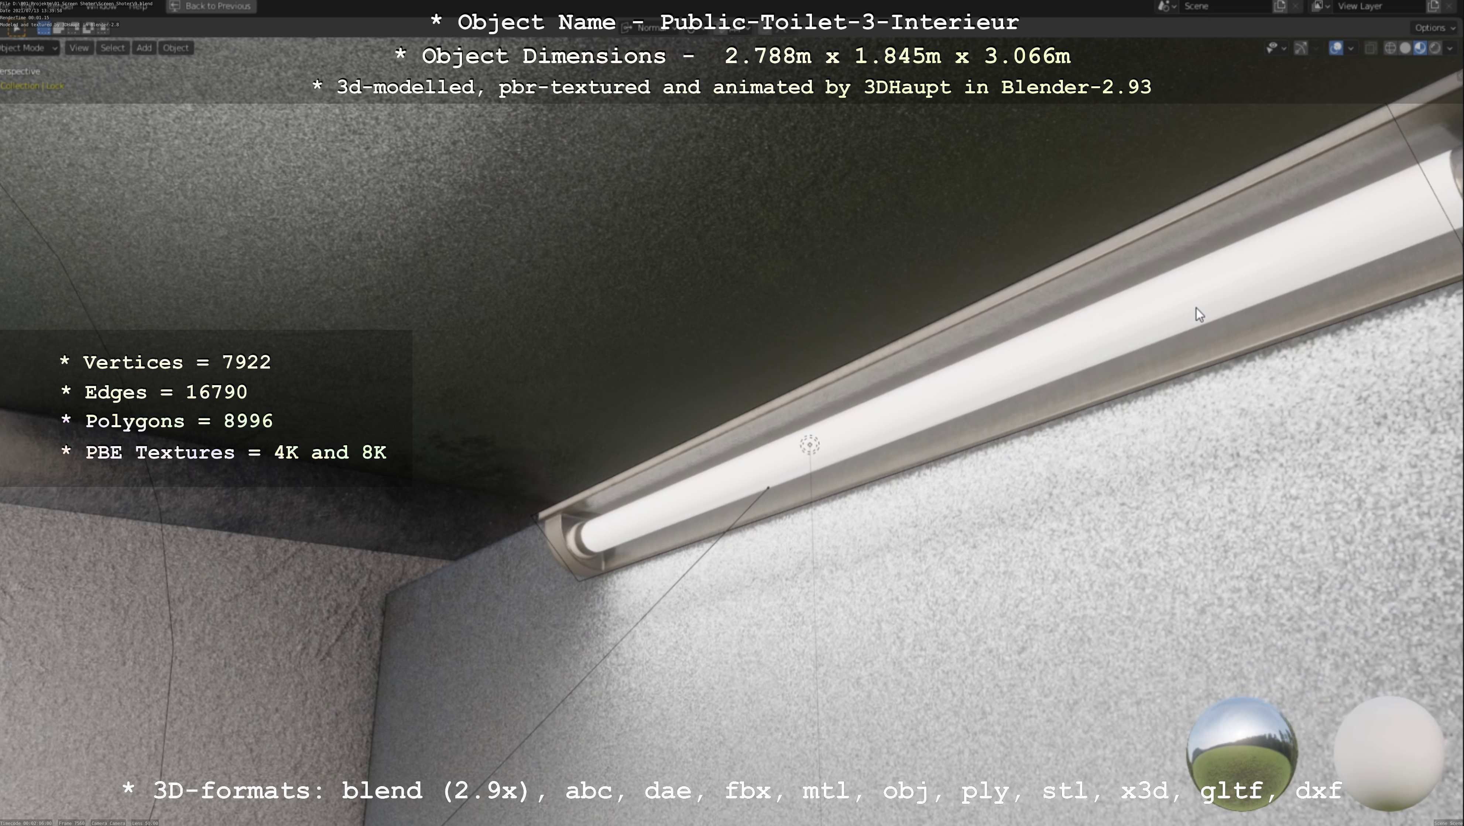Viewport: 1464px width, 826px height.
Task: Switch to wireframe viewport shading
Action: point(1390,48)
